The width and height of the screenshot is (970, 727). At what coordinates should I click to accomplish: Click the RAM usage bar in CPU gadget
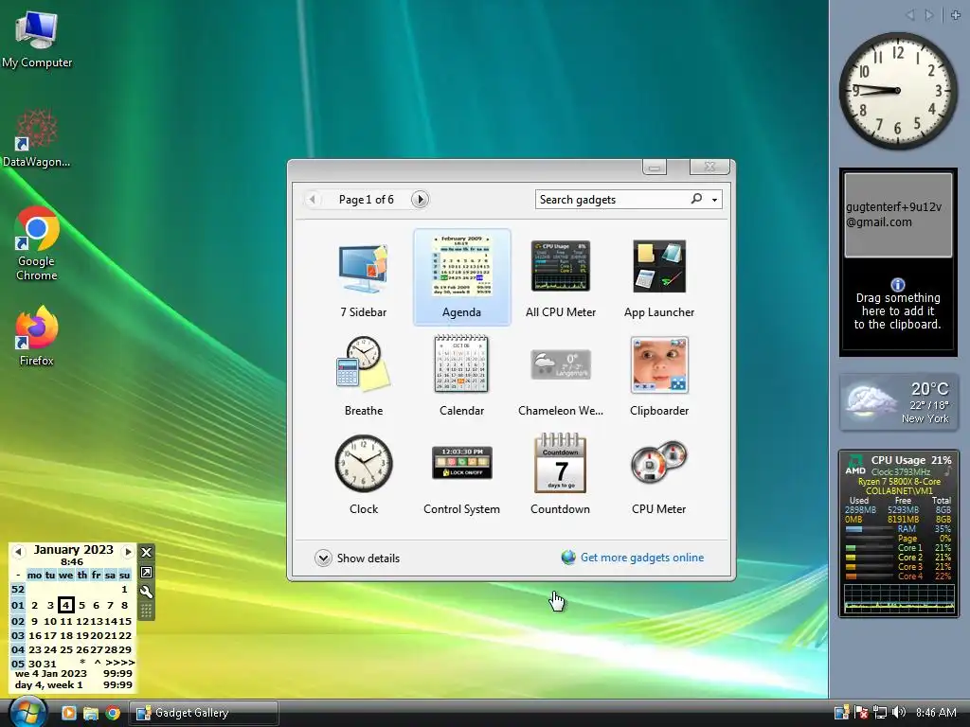[x=871, y=529]
